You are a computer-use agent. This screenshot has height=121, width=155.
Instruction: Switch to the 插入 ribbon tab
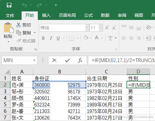click(46, 16)
